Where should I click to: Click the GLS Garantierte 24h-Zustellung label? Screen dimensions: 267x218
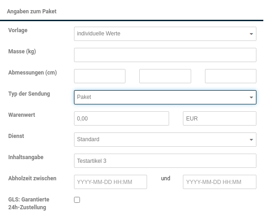(29, 203)
